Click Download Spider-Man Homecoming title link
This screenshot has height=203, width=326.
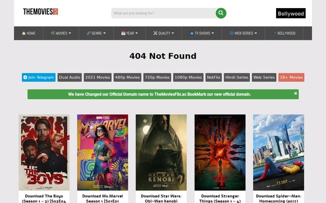[279, 198]
